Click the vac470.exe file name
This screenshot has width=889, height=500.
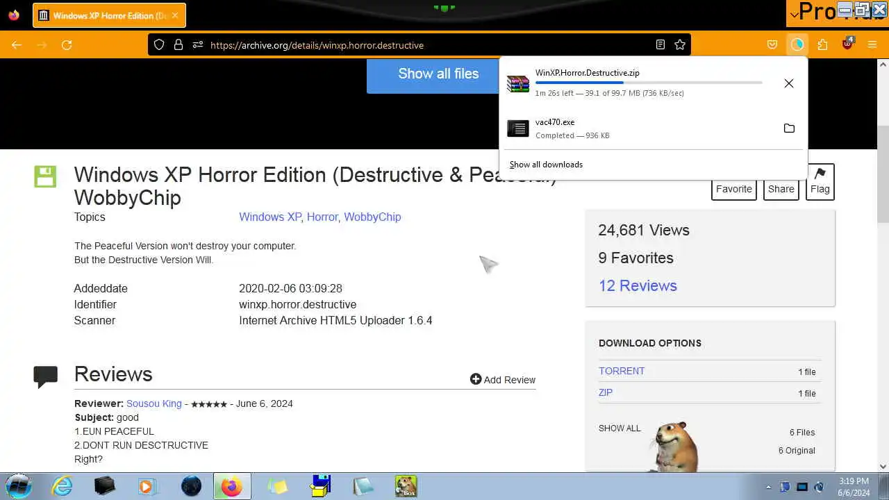click(555, 122)
